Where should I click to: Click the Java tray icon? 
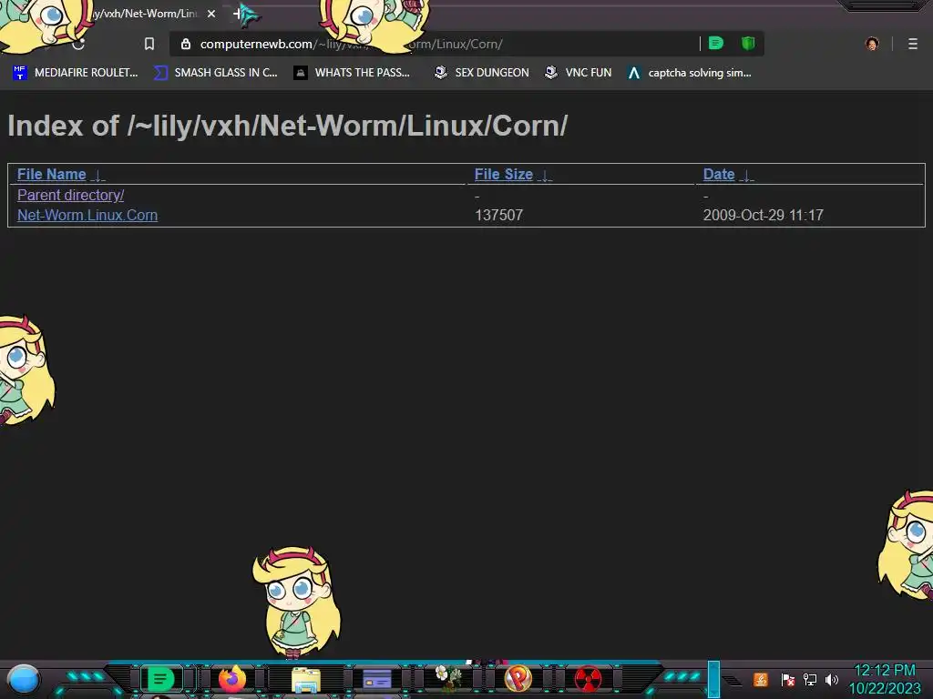761,679
